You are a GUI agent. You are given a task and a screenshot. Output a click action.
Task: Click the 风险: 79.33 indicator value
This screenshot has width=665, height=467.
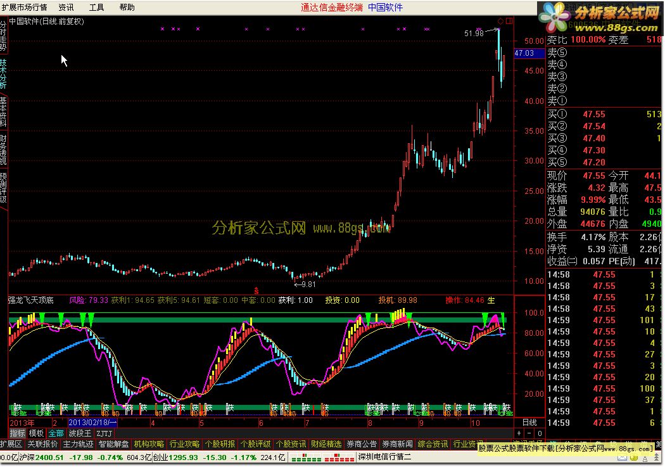89,300
